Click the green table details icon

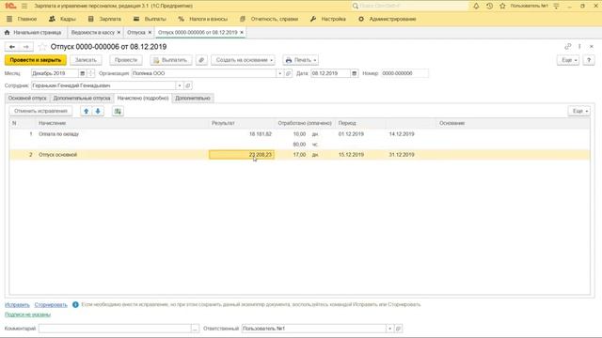(x=118, y=111)
